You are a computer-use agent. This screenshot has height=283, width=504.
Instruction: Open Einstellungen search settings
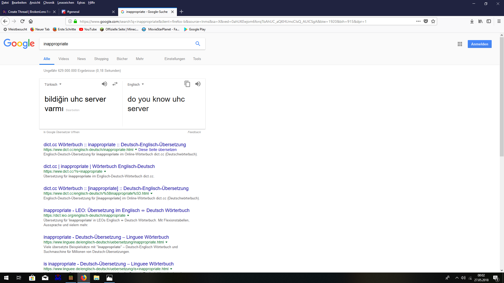pyautogui.click(x=175, y=59)
